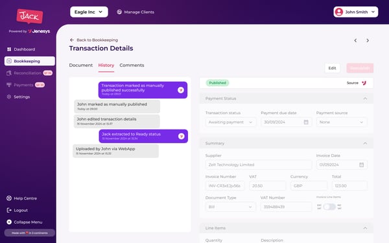Image resolution: width=389 pixels, height=243 pixels.
Task: Collapse the Payment Status section
Action: point(365,98)
